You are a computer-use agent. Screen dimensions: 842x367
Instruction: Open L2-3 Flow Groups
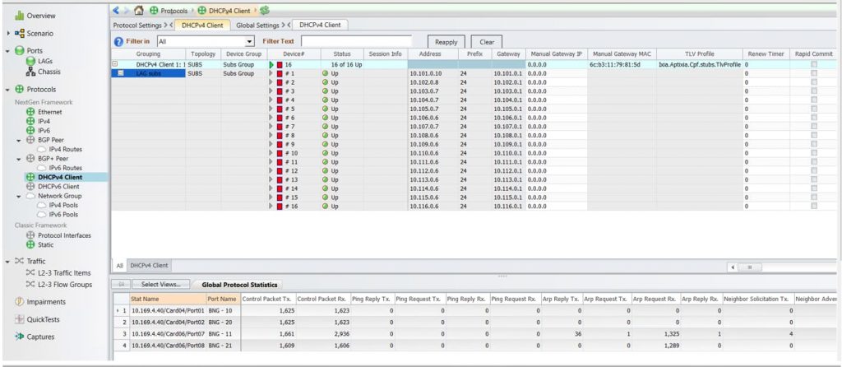click(65, 285)
